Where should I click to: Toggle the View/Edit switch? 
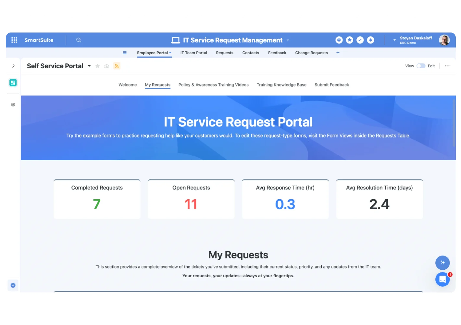pyautogui.click(x=421, y=66)
